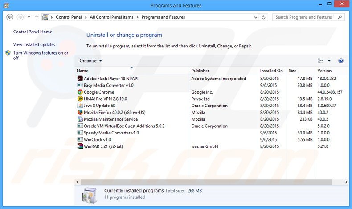
Task: Click the window system icon in title bar
Action: point(6,5)
